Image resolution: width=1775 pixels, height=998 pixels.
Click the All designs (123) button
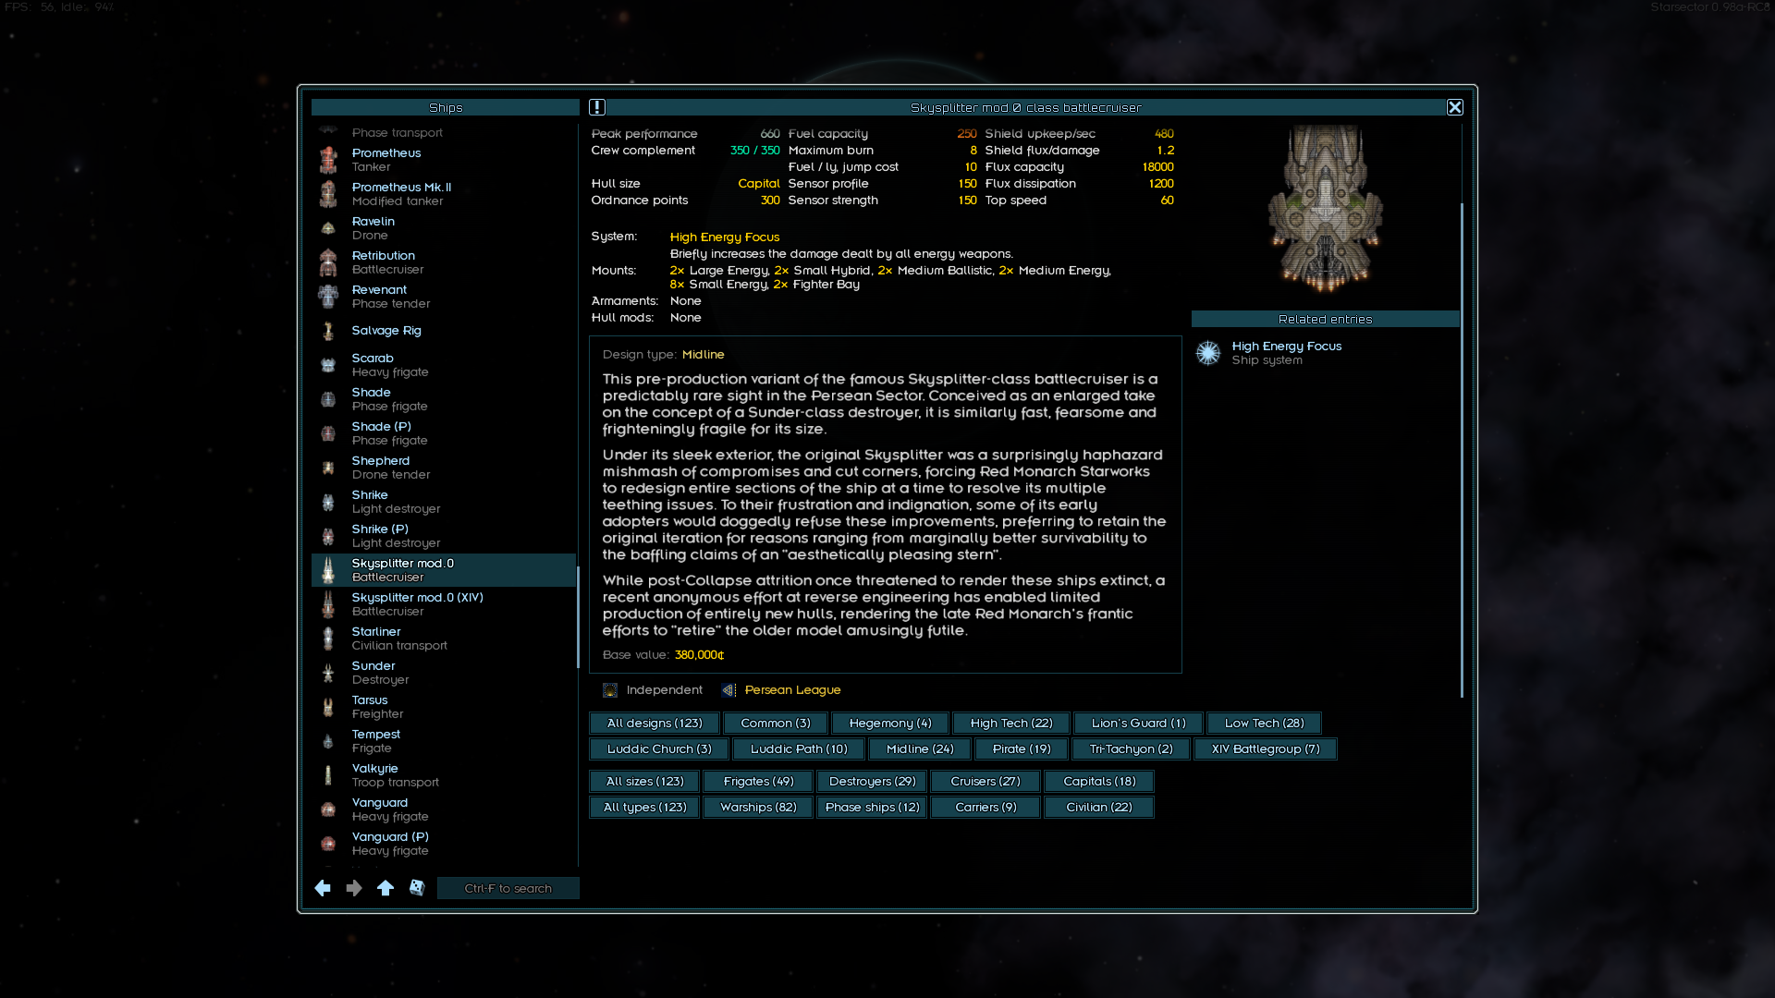[654, 723]
